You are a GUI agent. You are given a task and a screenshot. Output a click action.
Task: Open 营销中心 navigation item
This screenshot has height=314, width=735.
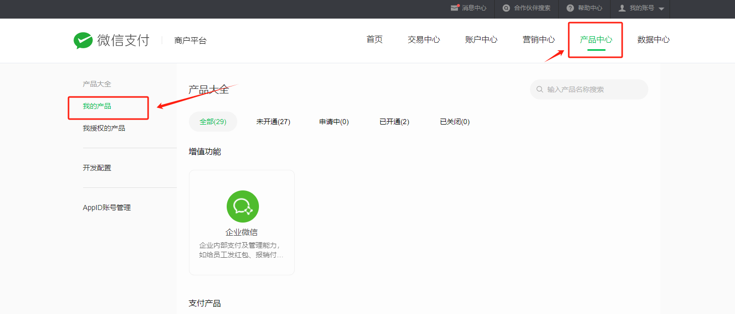[539, 40]
